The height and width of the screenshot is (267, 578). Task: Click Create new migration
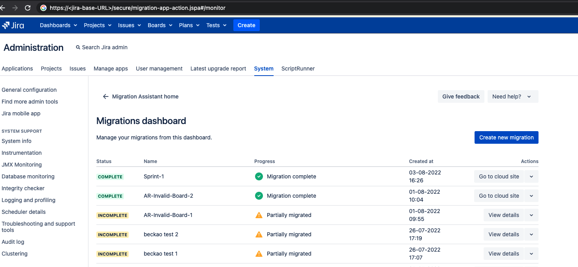point(507,137)
